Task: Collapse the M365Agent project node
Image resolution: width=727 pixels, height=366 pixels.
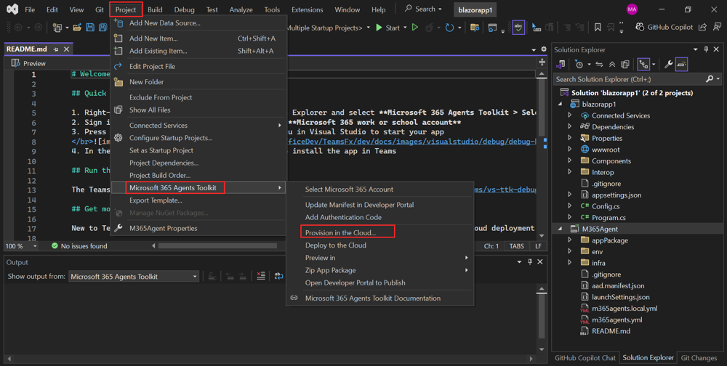Action: coord(561,229)
